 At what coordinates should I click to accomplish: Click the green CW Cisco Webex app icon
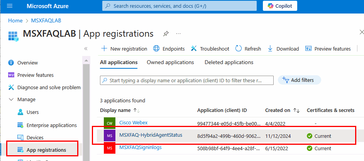[x=110, y=123]
